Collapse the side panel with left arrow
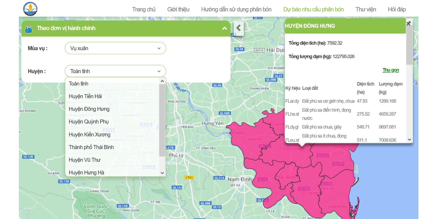This screenshot has width=433, height=219. pyautogui.click(x=238, y=28)
